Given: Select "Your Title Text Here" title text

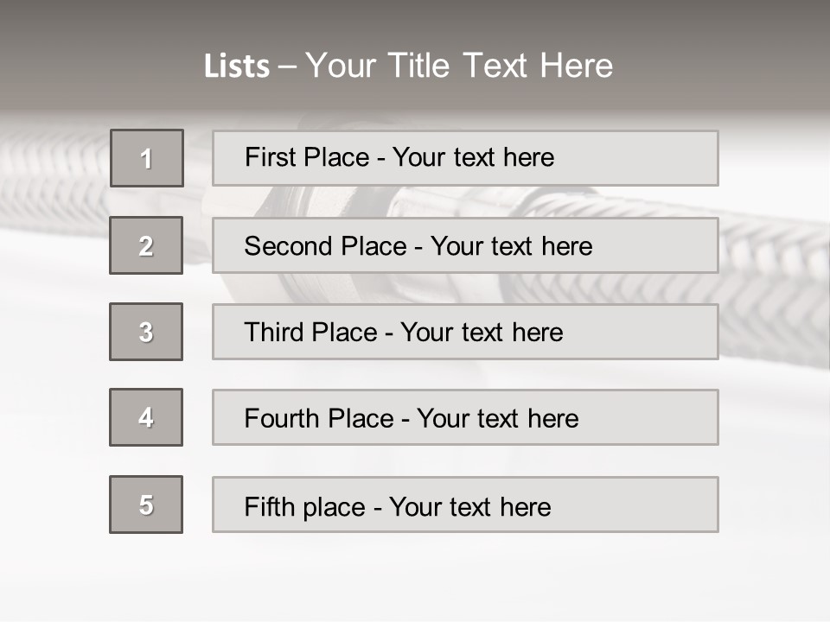Looking at the screenshot, I should [459, 66].
